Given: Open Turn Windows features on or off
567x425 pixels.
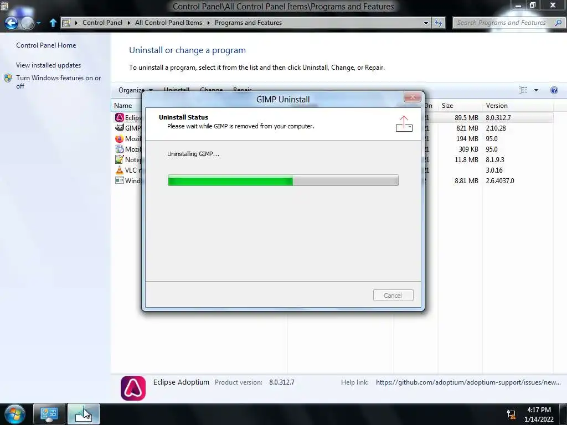Looking at the screenshot, I should (58, 82).
